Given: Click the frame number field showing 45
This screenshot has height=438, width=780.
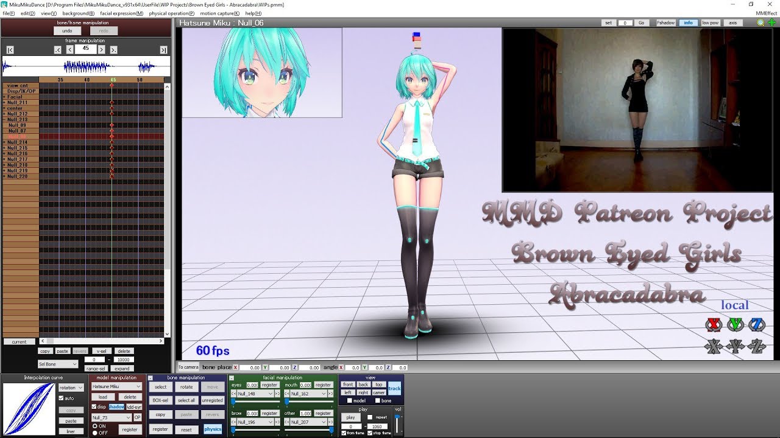Looking at the screenshot, I should click(x=86, y=49).
